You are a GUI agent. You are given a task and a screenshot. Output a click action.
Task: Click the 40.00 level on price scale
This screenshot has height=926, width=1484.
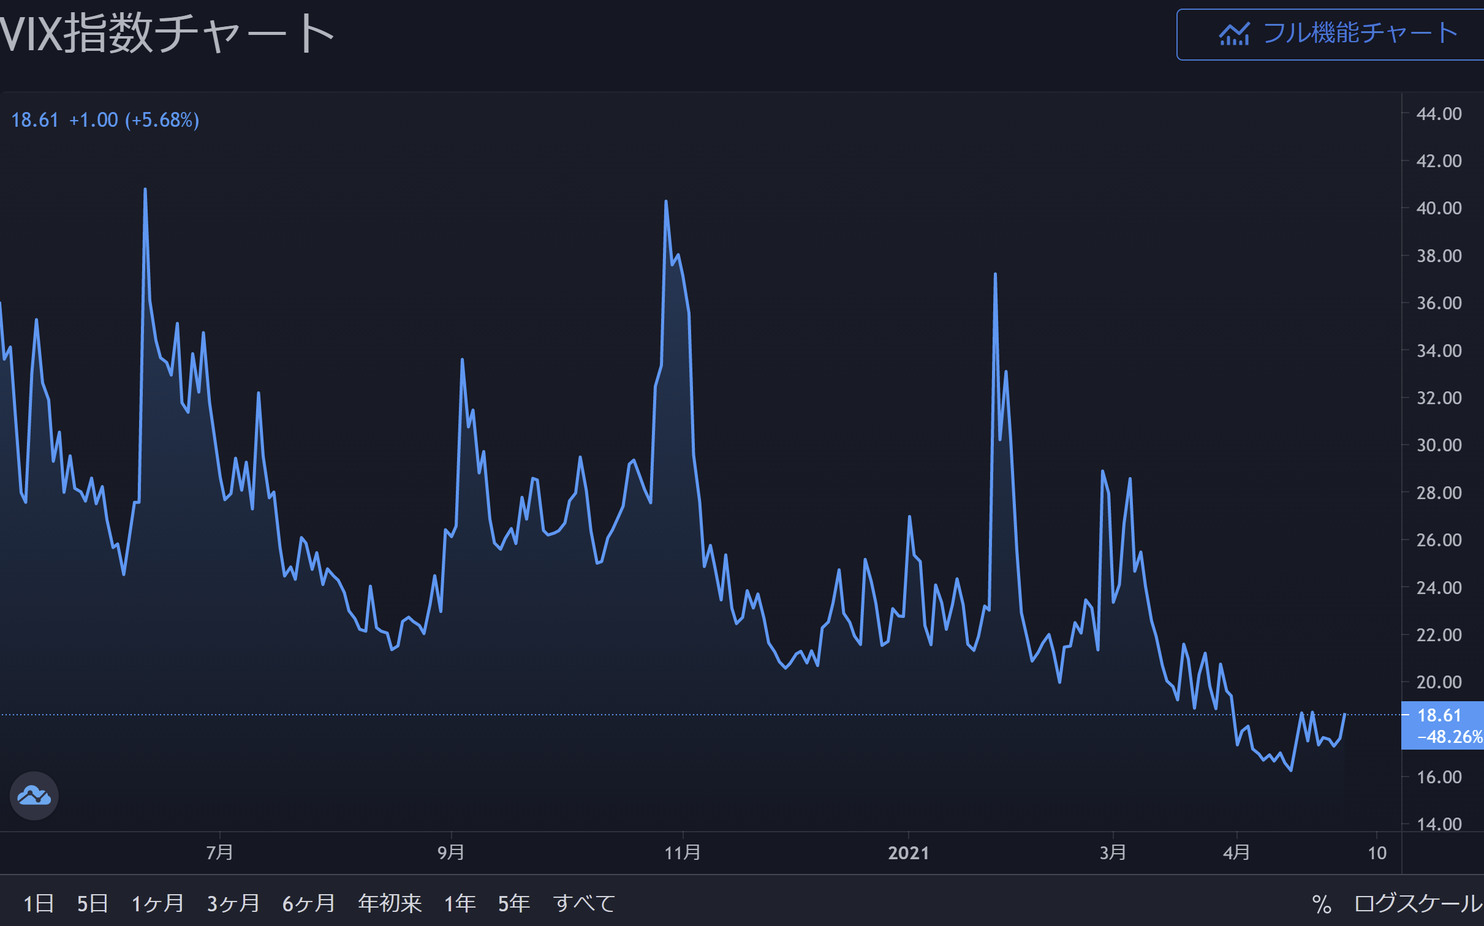point(1439,208)
